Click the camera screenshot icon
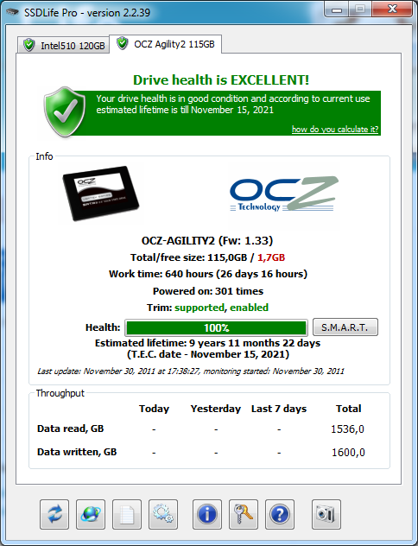 tap(326, 514)
